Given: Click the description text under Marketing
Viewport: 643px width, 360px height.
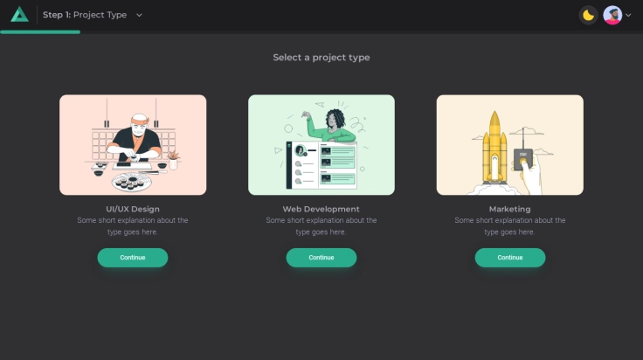Looking at the screenshot, I should pyautogui.click(x=509, y=226).
